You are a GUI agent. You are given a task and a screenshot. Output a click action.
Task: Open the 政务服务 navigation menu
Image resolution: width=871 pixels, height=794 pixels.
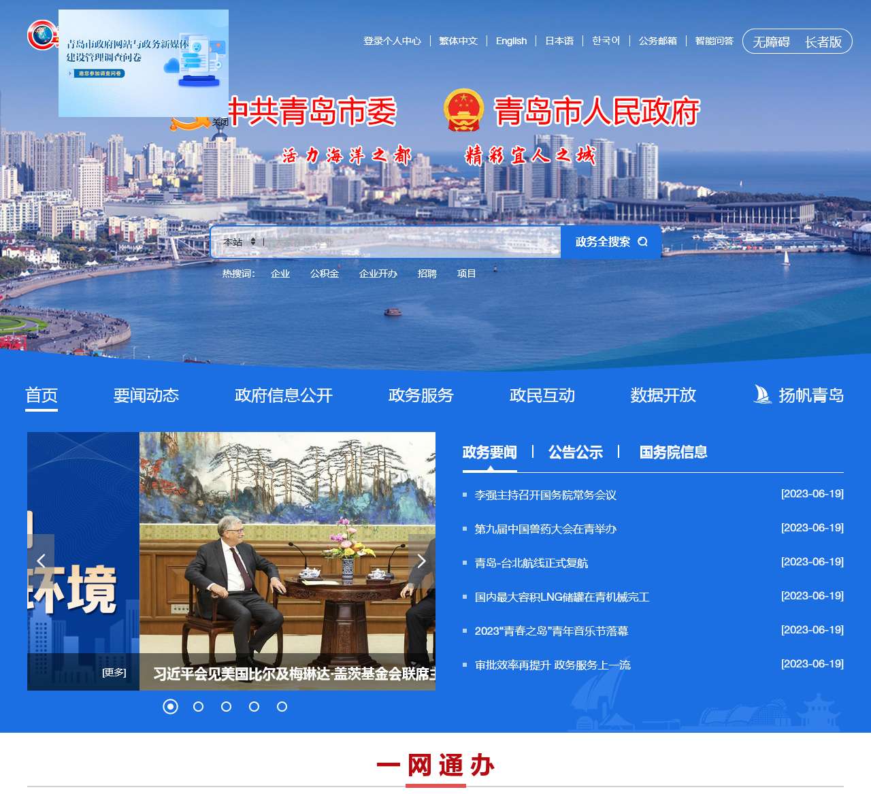421,395
